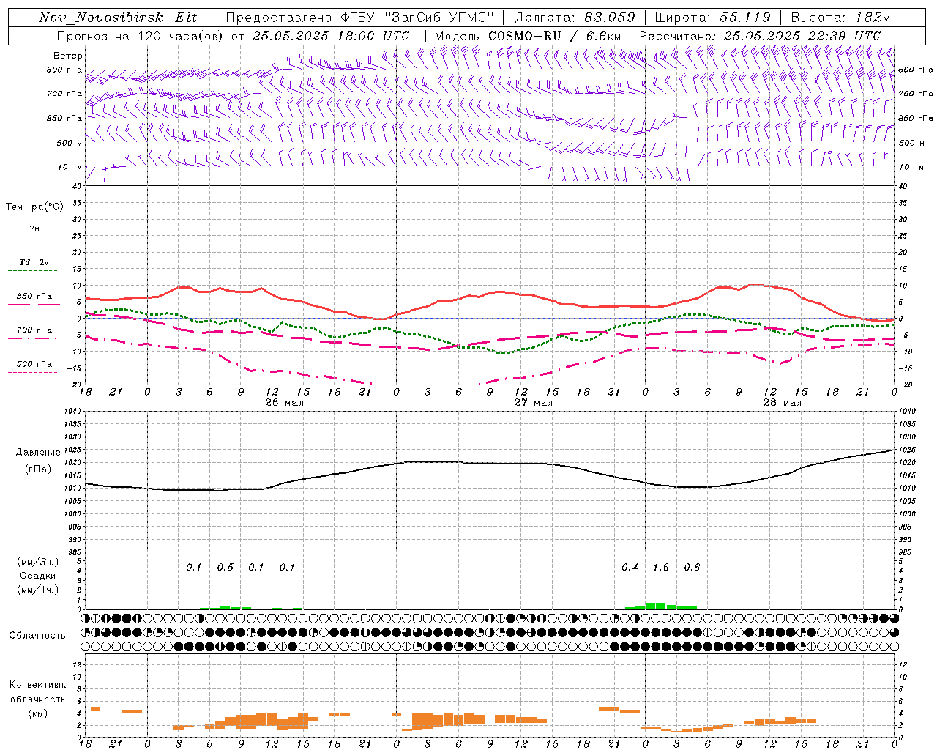Image resolution: width=937 pixels, height=750 pixels.
Task: Click the dash-dot legend line under 500 гПа in the temperature legend
Action: pyautogui.click(x=33, y=372)
